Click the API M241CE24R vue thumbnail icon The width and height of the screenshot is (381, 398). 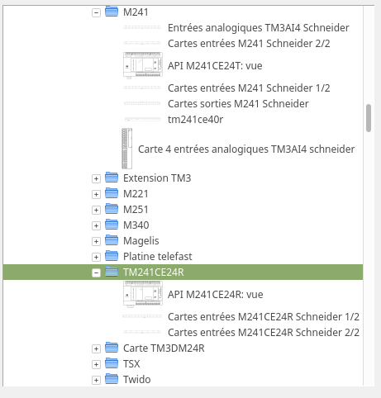[143, 294]
